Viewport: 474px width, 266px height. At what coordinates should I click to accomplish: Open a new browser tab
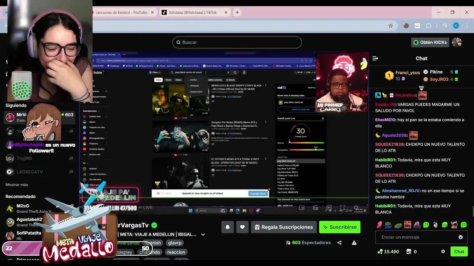point(237,12)
